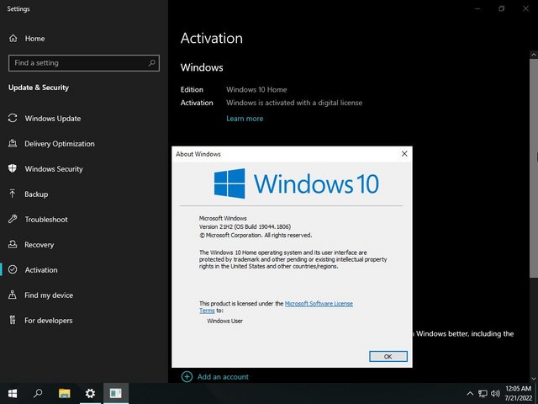Screen dimensions: 538x404
Task: Show hidden tray icons chevron
Action: [x=471, y=394]
